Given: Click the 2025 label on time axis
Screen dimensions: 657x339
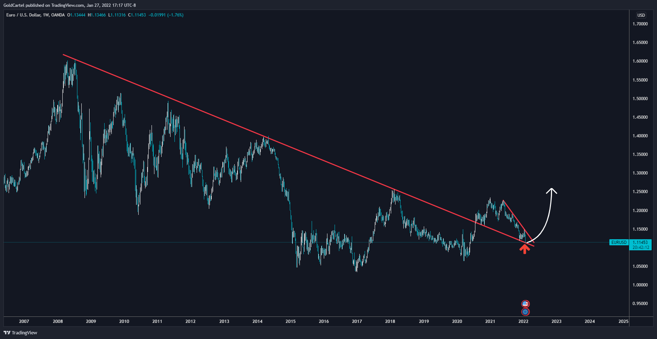Looking at the screenshot, I should 623,321.
